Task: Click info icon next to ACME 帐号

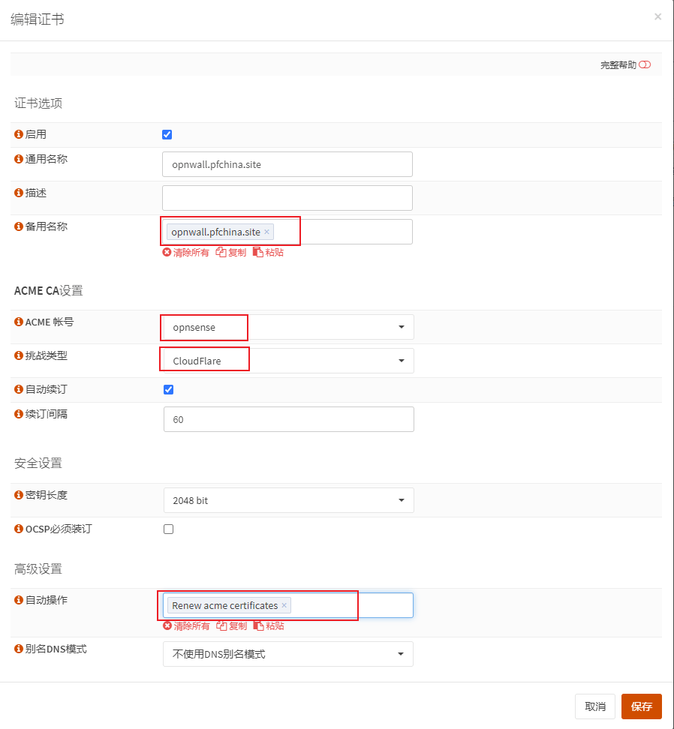Action: click(x=19, y=322)
